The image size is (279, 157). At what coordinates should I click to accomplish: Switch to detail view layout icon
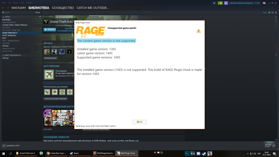[x=269, y=13]
